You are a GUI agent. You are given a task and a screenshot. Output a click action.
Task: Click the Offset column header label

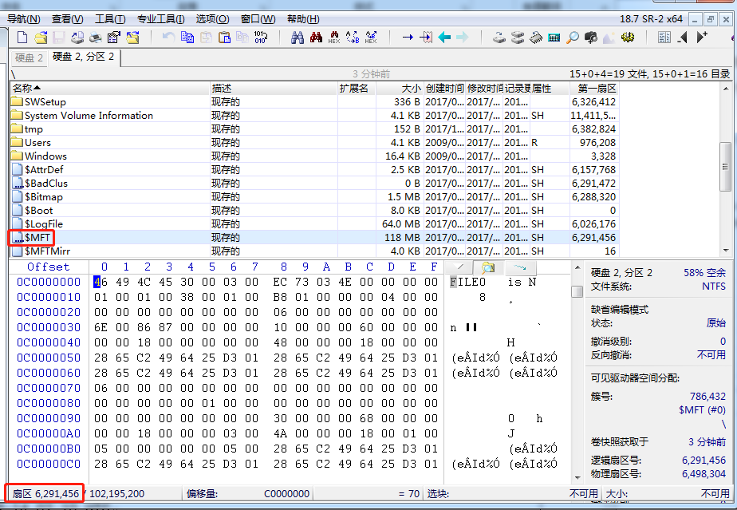point(49,267)
